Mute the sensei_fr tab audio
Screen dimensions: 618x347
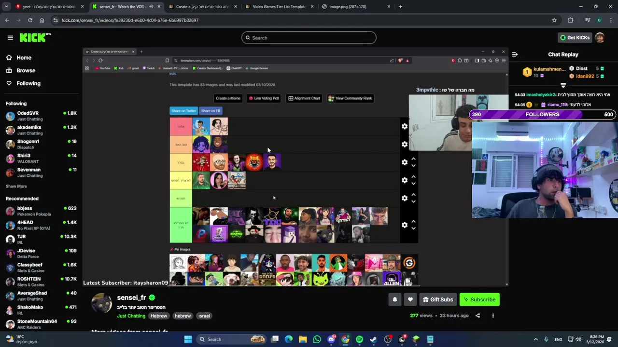coord(151,7)
